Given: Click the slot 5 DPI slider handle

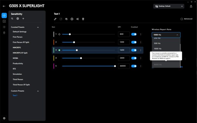Looking at the screenshot, I should pyautogui.click(x=115, y=66).
